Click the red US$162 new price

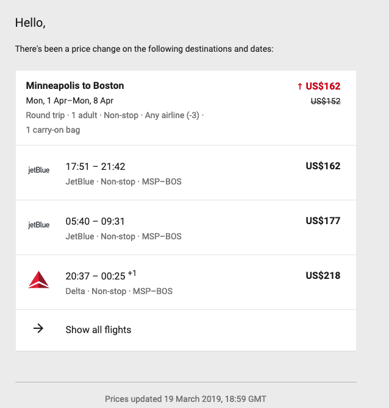point(323,86)
